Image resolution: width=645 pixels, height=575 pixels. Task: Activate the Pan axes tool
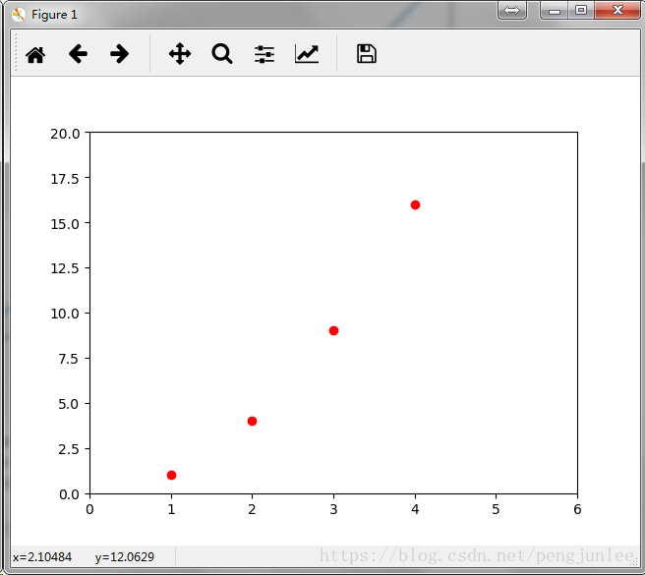180,54
